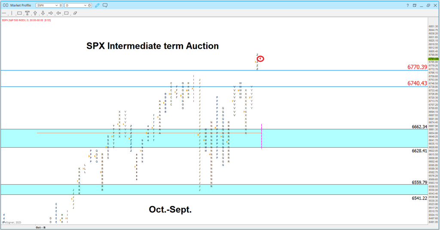
Task: Open the window layout options icon
Action: pos(415,5)
